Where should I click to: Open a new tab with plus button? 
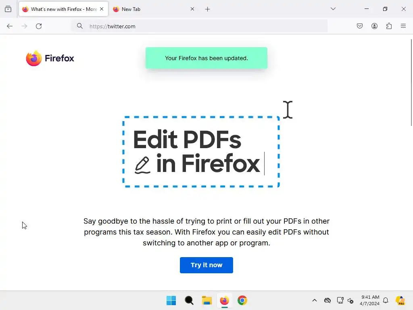click(208, 9)
